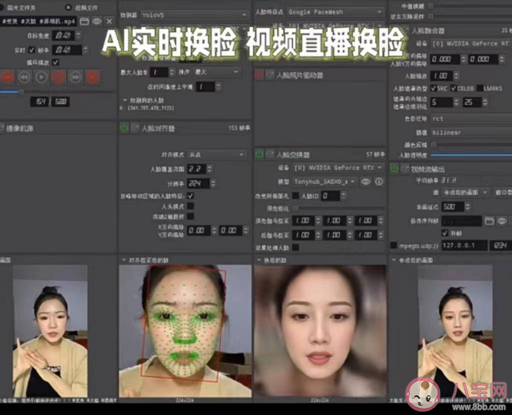Click the 人脸透明度 blue slider
The width and height of the screenshot is (512, 415).
[471, 155]
